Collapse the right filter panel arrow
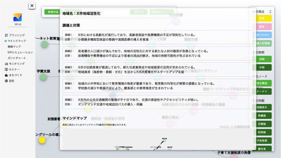This screenshot has width=281, height=158. coord(270,12)
